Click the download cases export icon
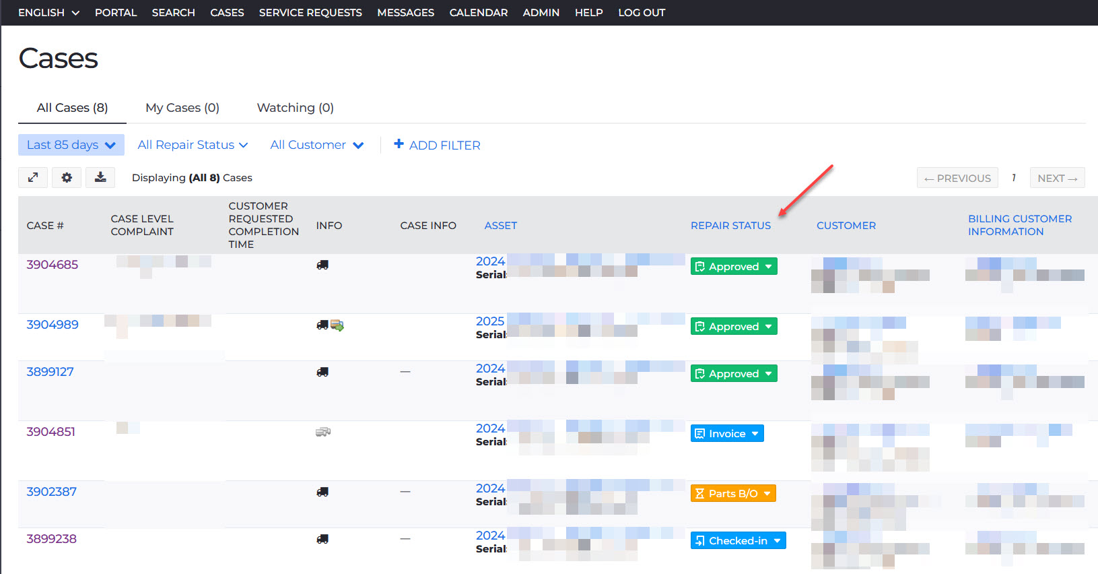 [x=100, y=177]
